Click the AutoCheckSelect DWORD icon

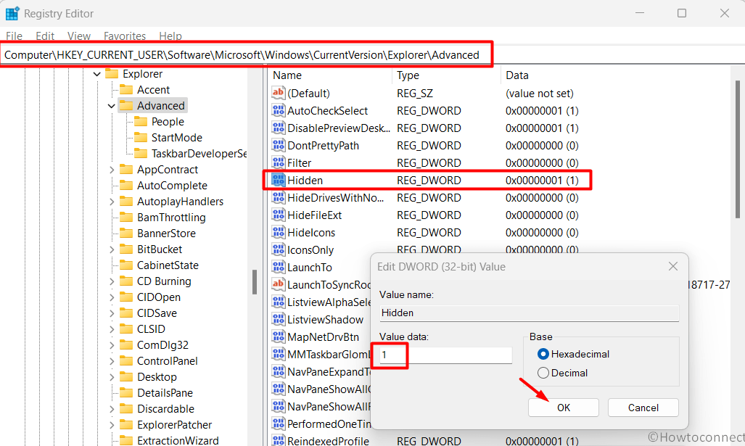278,111
